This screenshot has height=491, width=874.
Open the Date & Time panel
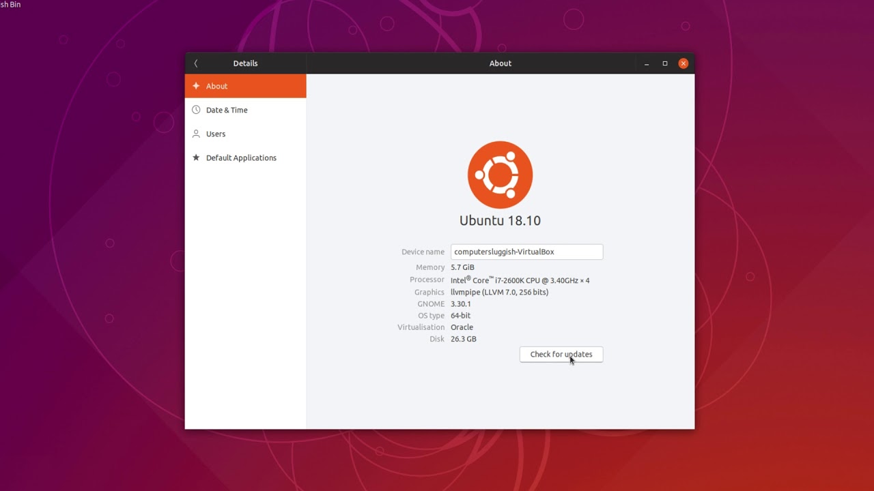246,110
